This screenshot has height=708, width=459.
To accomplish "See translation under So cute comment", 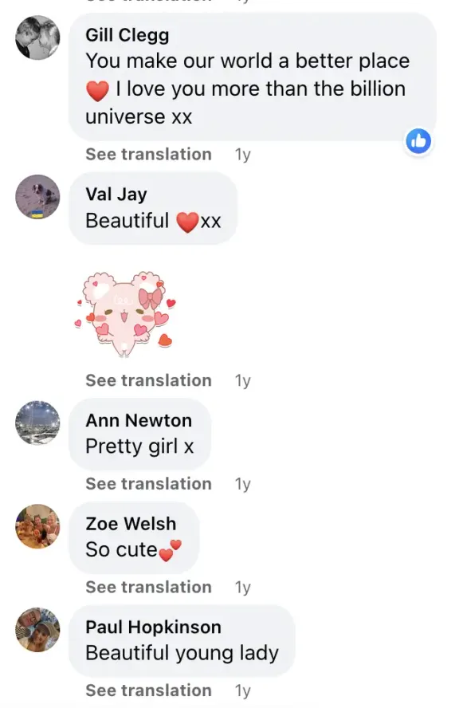I will click(x=148, y=588).
